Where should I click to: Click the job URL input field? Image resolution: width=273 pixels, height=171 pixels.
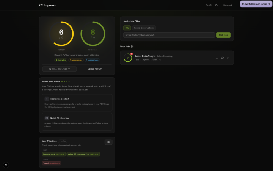click(169, 35)
